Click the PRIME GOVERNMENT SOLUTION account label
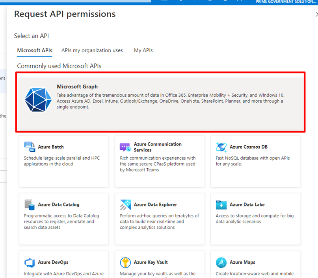 (x=286, y=2)
